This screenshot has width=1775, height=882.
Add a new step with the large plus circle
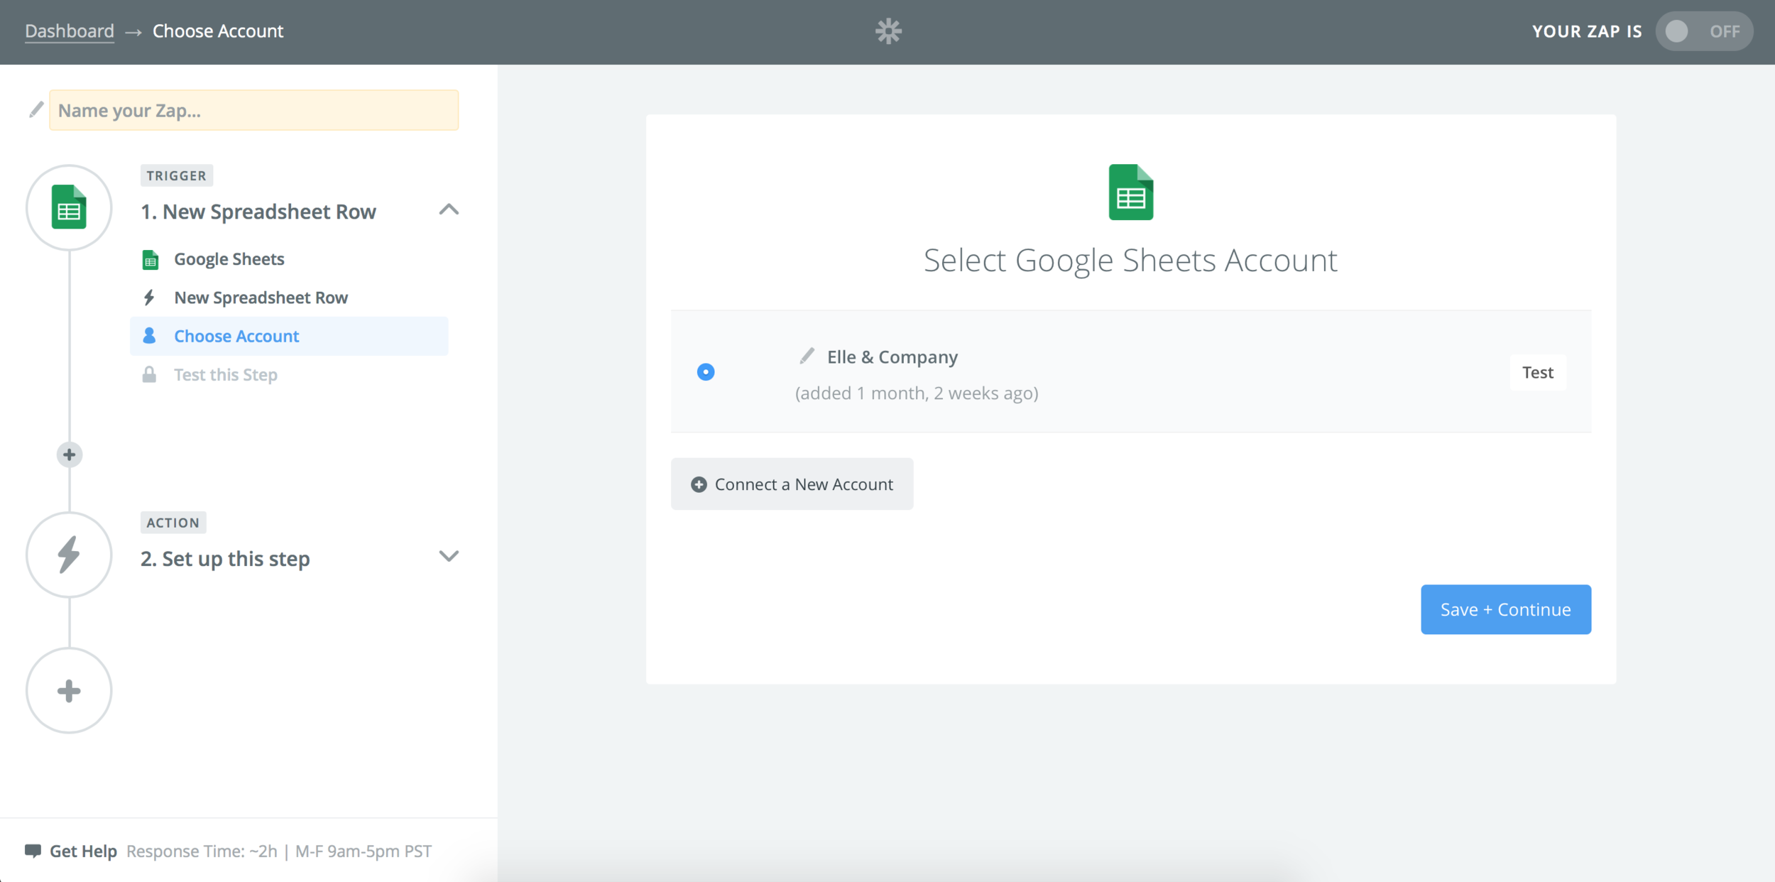[69, 690]
